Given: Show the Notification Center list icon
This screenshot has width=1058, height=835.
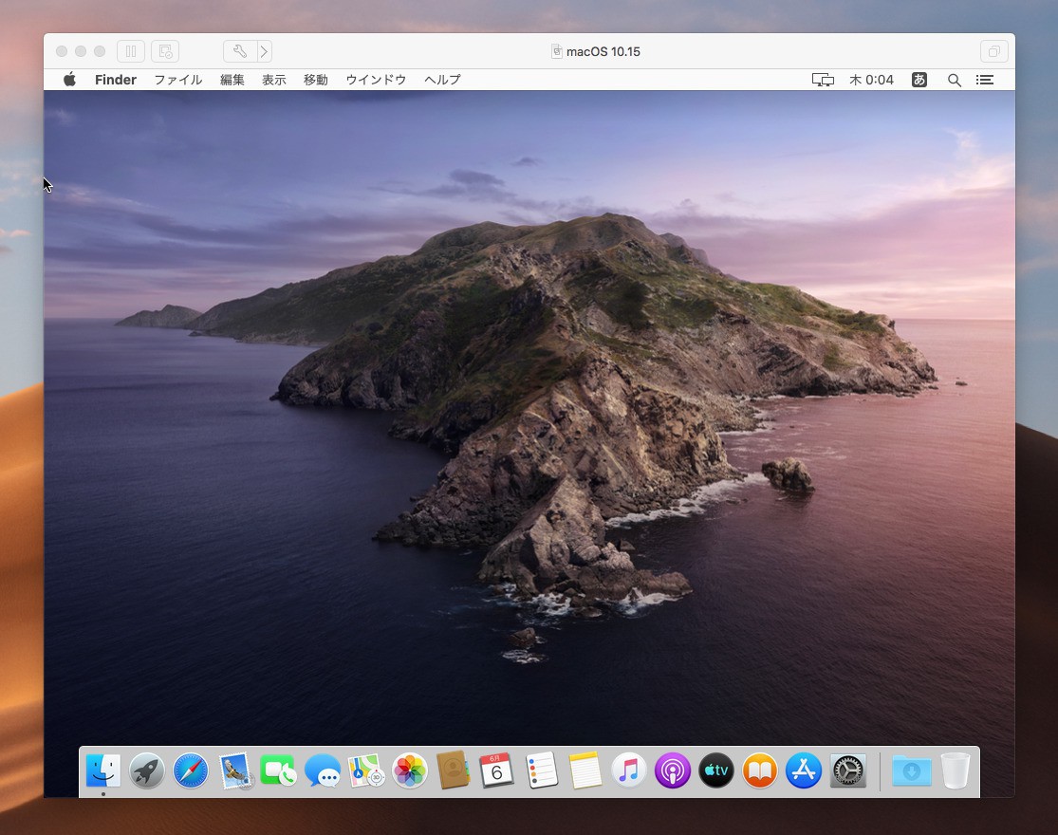Looking at the screenshot, I should point(985,80).
